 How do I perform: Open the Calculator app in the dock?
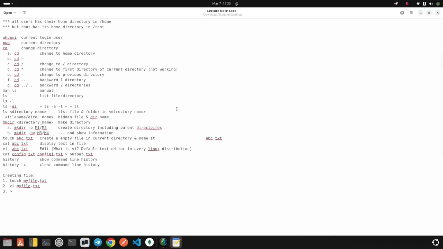tap(33, 242)
